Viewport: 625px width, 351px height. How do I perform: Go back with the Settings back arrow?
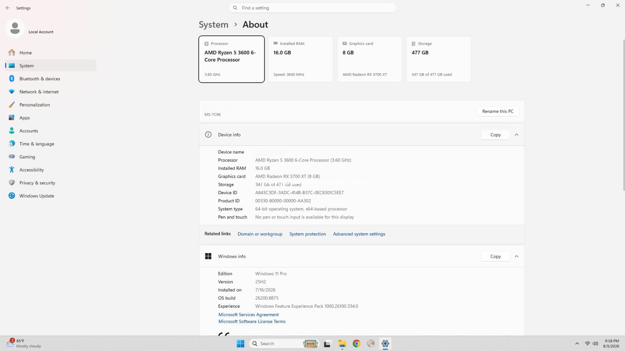click(7, 8)
